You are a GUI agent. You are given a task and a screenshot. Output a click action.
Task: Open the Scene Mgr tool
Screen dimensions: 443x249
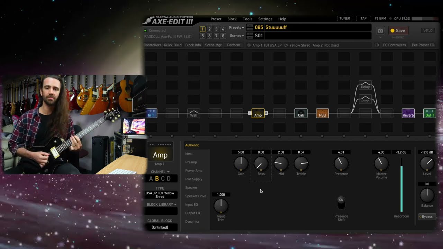tap(213, 45)
